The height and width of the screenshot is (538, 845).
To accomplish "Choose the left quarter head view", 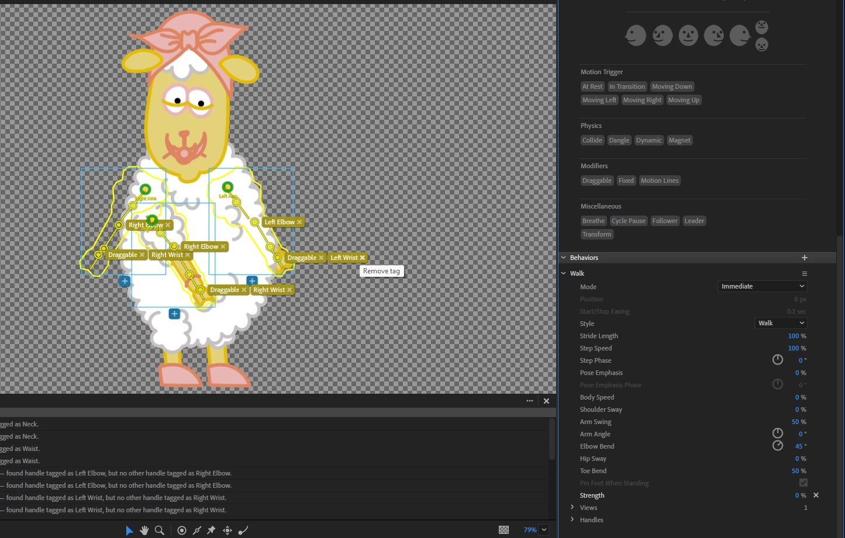I will (663, 35).
